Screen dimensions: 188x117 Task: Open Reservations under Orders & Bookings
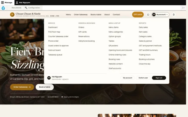[84, 36]
